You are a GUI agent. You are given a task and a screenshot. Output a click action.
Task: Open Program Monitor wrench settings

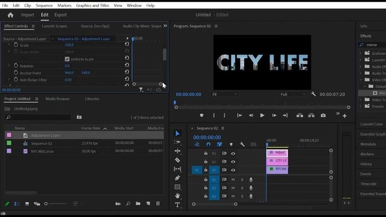pos(313,94)
